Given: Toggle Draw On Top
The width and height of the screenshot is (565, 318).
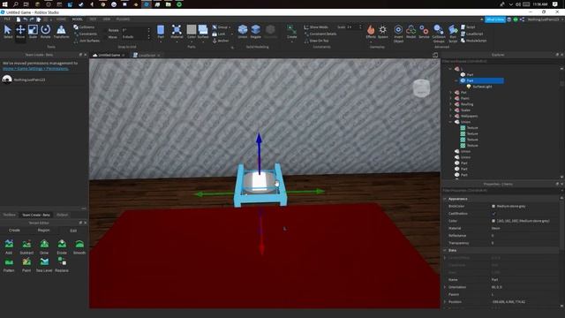Looking at the screenshot, I should (x=316, y=41).
